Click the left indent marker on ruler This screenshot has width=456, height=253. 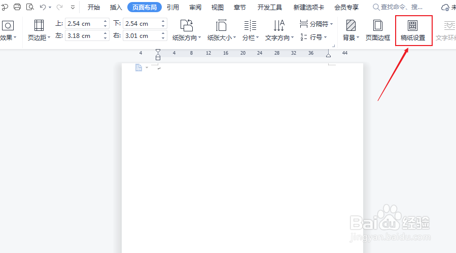tap(158, 58)
